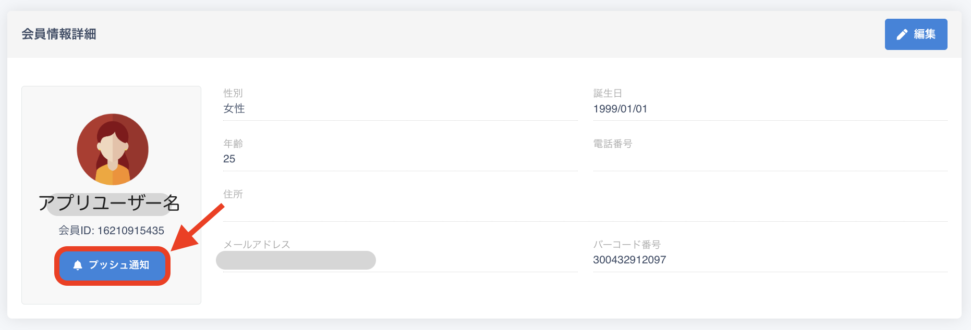Click the メールアドレス field label
The width and height of the screenshot is (971, 330).
(x=257, y=245)
